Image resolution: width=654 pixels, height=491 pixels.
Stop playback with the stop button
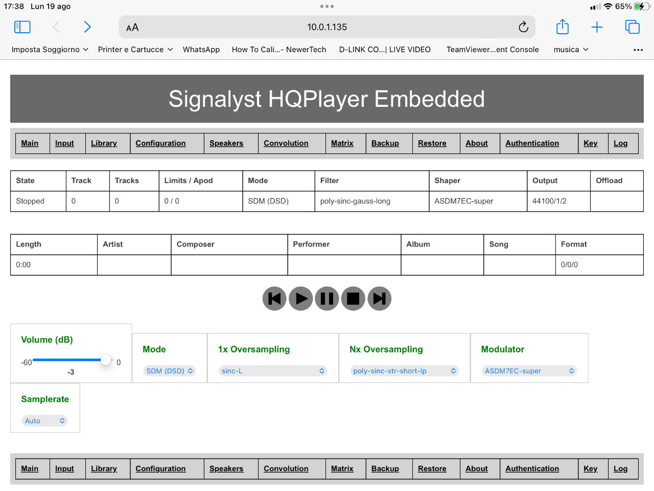[353, 299]
